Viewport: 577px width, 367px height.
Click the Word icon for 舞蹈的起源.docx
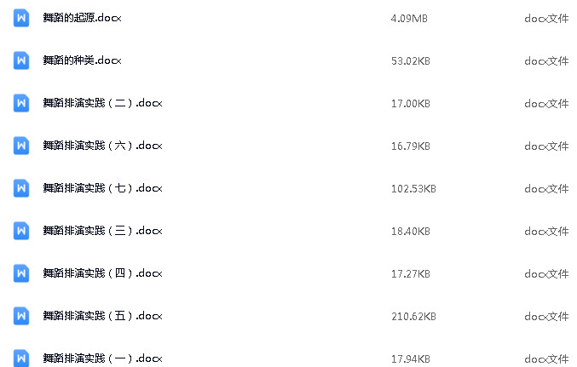21,18
